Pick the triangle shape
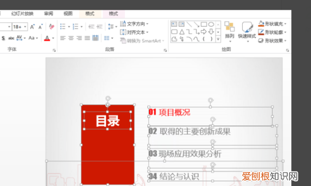This screenshot has width=311, height=186. pyautogui.click(x=182, y=32)
